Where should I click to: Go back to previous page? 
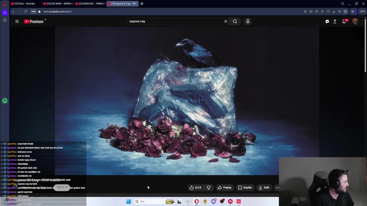[13, 11]
